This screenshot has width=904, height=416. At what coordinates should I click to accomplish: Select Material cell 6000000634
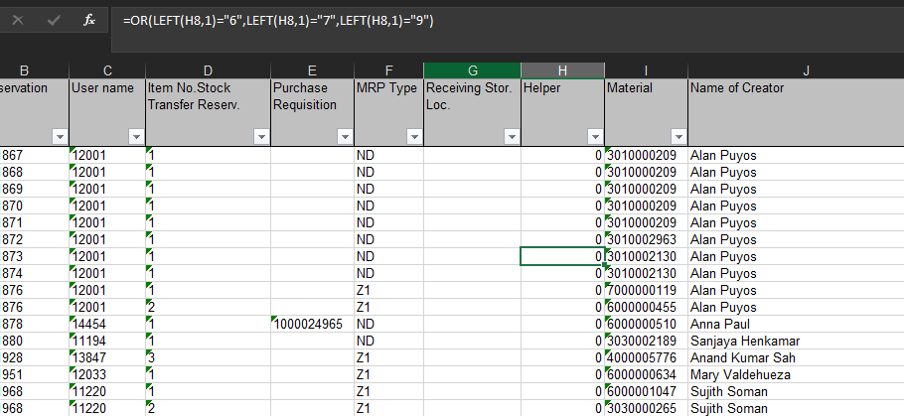646,374
